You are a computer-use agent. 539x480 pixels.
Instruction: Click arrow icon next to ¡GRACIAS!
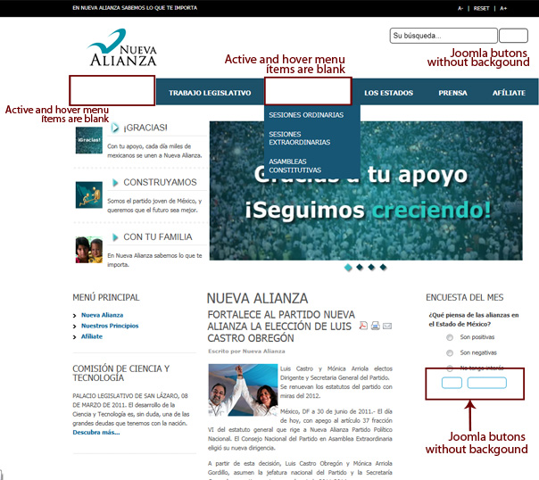coord(115,128)
